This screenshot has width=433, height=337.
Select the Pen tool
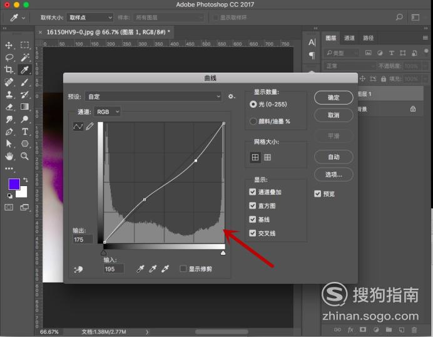(9, 132)
